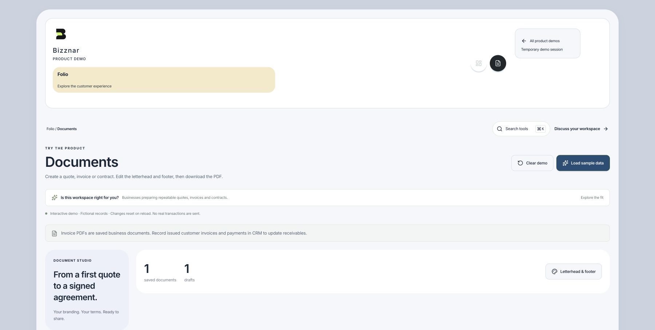Click the TRY THE PRODUCT label

[x=65, y=148]
